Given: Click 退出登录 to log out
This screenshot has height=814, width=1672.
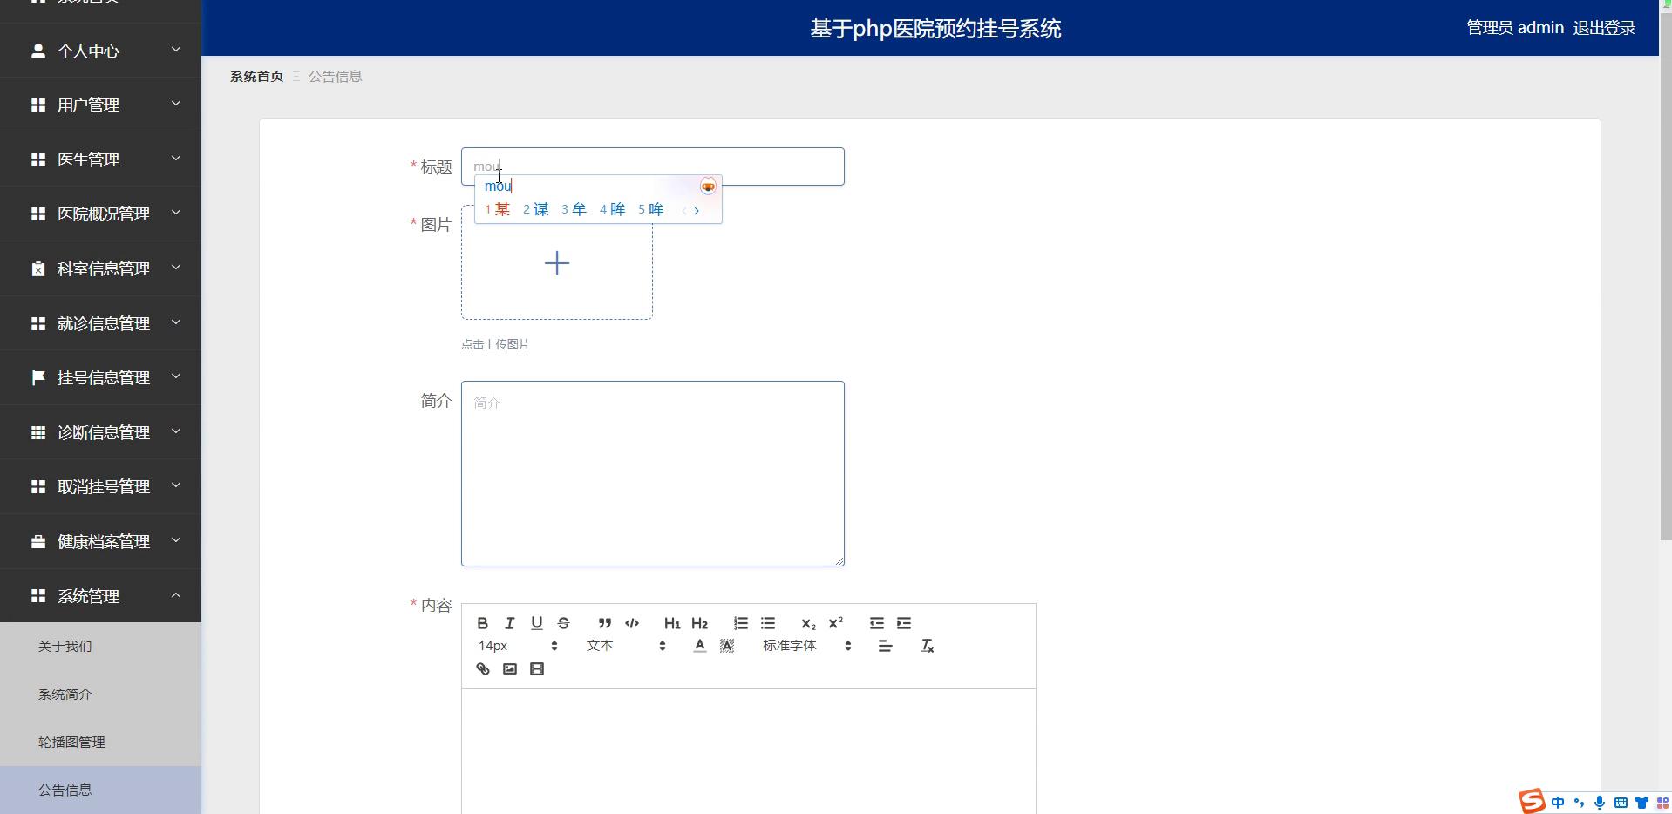Looking at the screenshot, I should [x=1604, y=28].
